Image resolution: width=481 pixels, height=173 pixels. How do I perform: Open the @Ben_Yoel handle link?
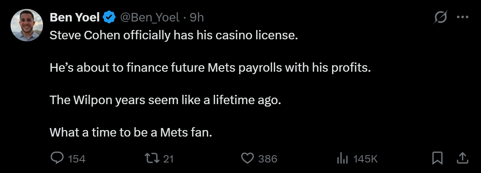click(x=150, y=17)
